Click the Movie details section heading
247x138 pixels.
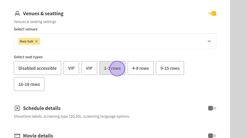click(38, 136)
